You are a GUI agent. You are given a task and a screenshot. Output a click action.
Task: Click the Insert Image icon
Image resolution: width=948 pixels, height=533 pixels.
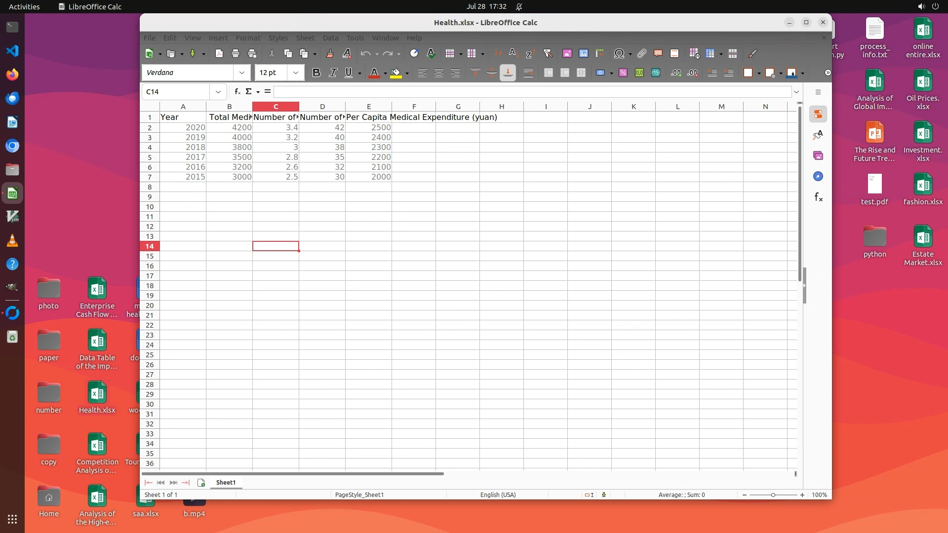click(x=567, y=53)
